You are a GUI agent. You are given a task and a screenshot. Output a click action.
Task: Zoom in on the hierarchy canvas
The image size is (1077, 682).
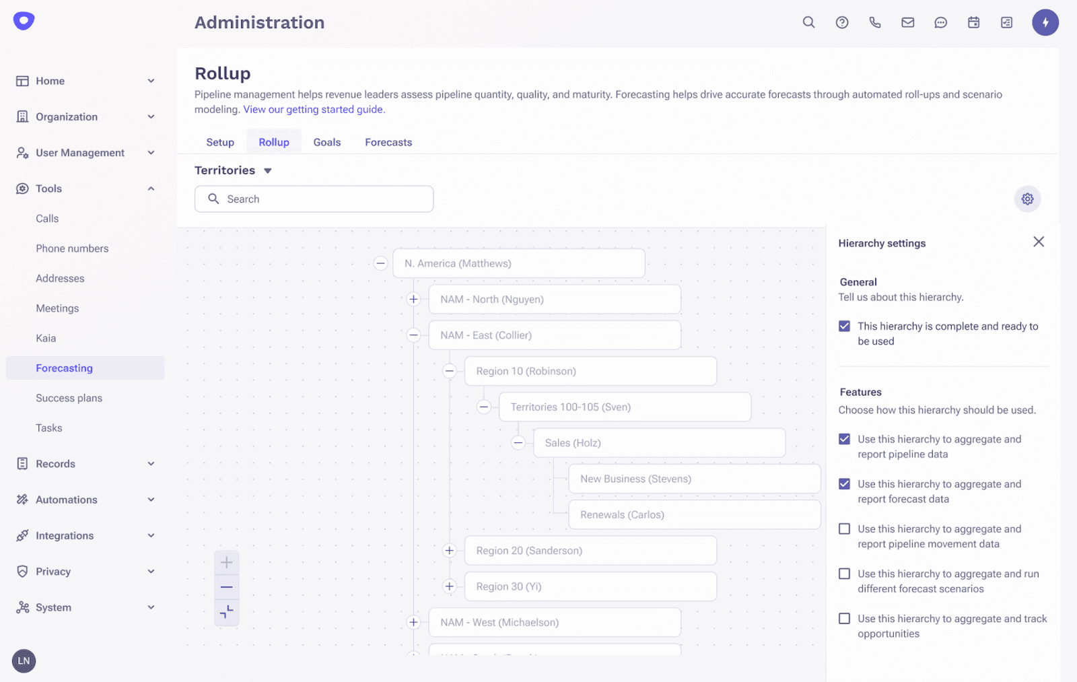click(x=227, y=562)
